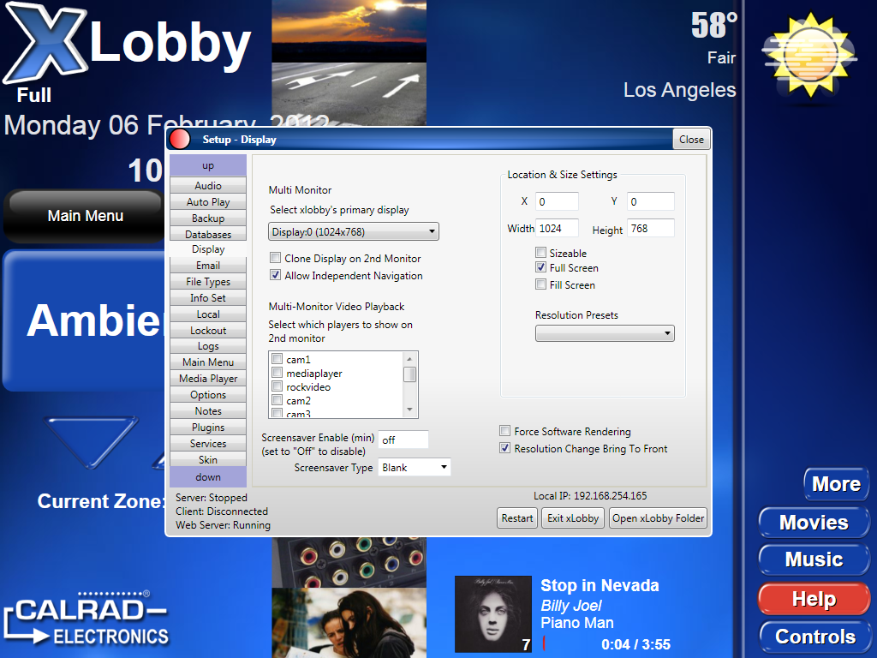This screenshot has height=658, width=877.
Task: Click the player list scroll down arrow
Action: point(409,410)
